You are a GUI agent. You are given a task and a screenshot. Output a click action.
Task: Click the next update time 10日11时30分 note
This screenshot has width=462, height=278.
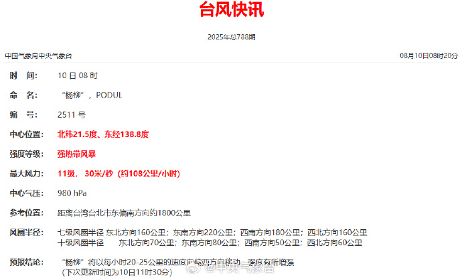click(x=117, y=272)
